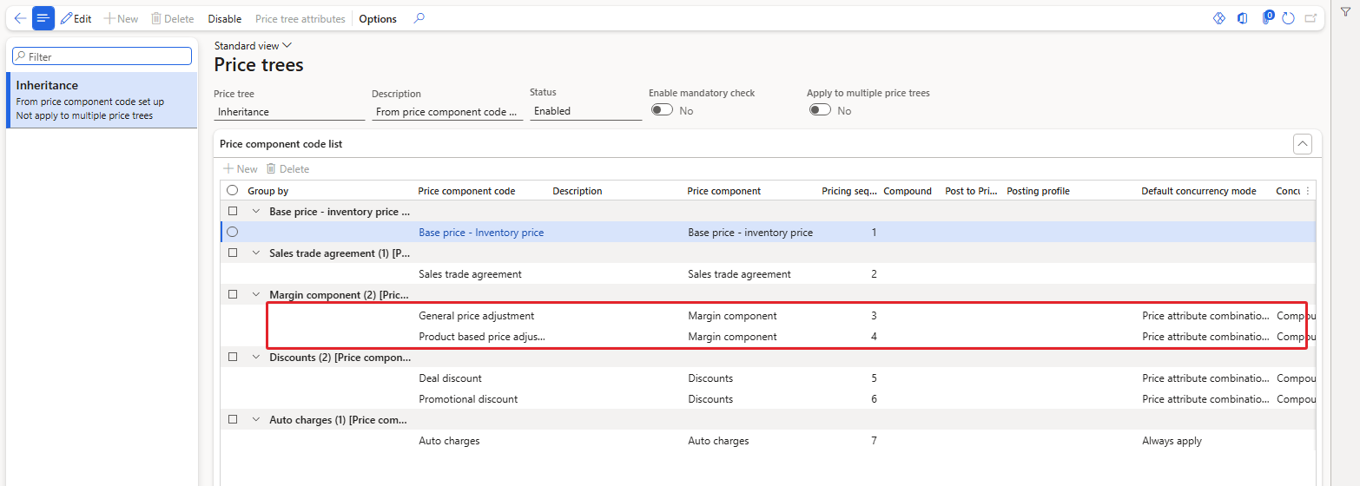
Task: Click the Auto charges code cell
Action: [x=449, y=441]
